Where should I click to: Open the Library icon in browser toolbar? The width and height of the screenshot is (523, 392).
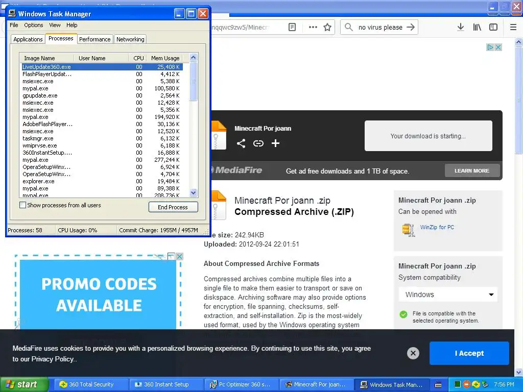(x=477, y=28)
